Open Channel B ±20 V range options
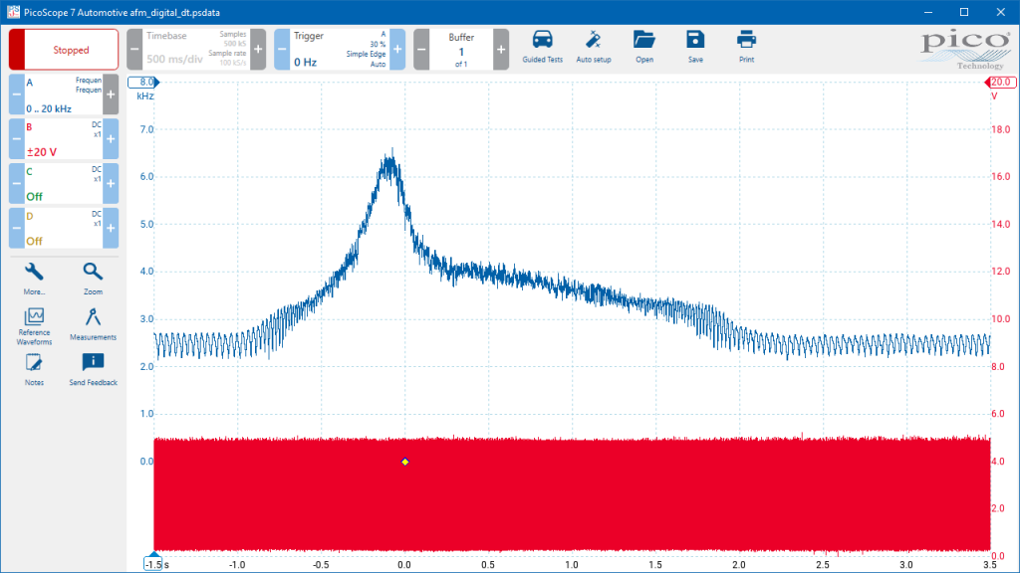 click(64, 139)
